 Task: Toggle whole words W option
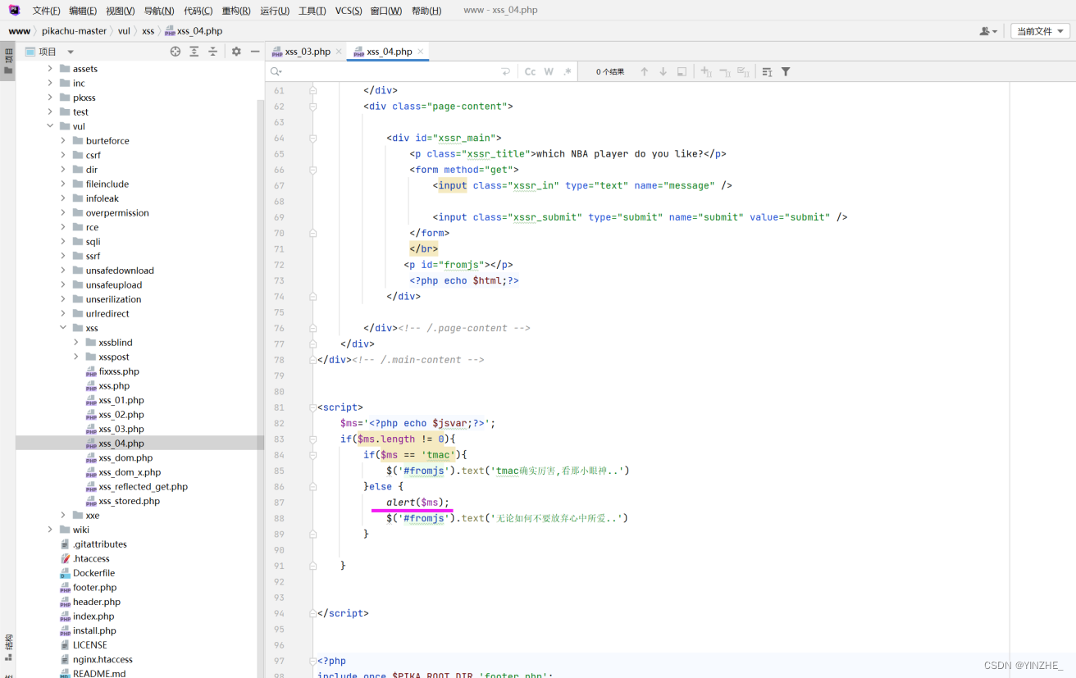point(549,72)
